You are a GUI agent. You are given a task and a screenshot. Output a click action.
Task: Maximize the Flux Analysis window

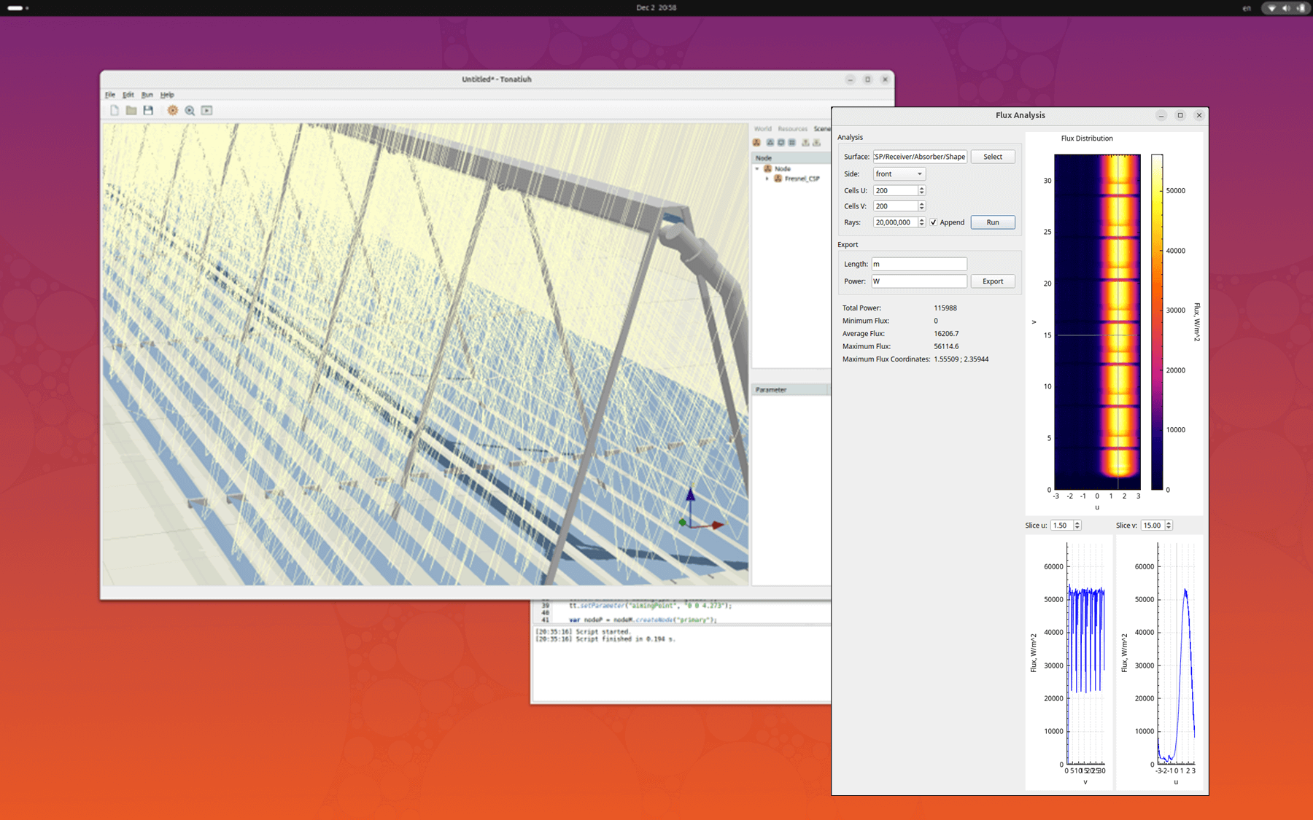pyautogui.click(x=1180, y=115)
